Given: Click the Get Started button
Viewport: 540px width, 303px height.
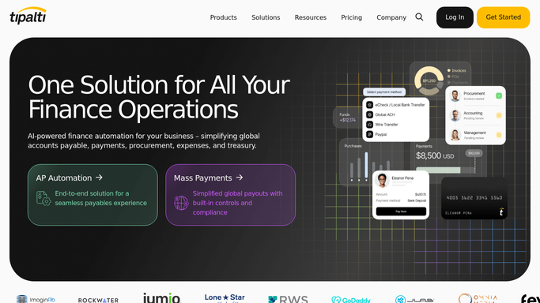Looking at the screenshot, I should coord(503,17).
